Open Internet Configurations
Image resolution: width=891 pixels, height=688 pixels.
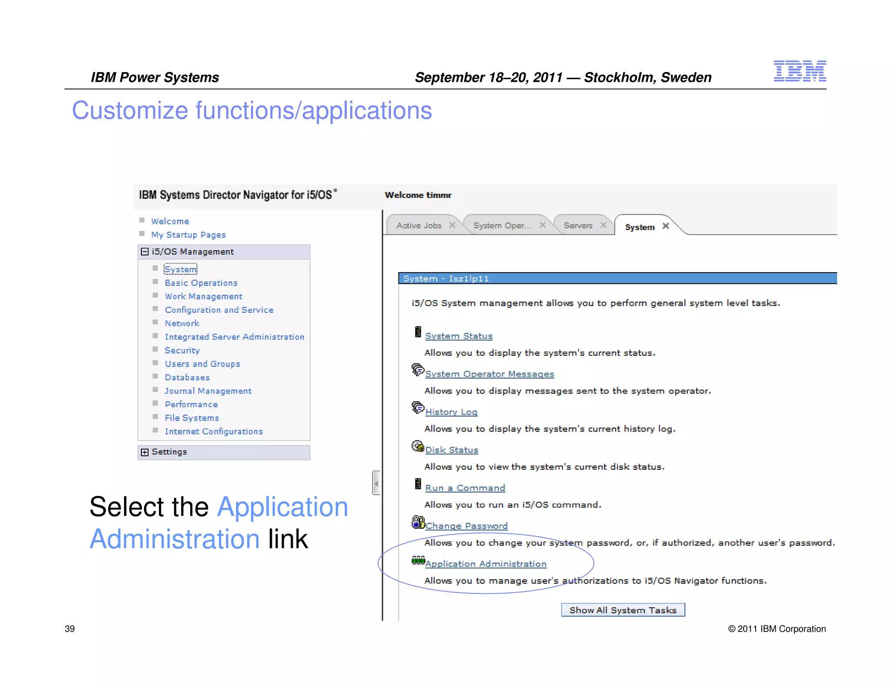pos(214,431)
